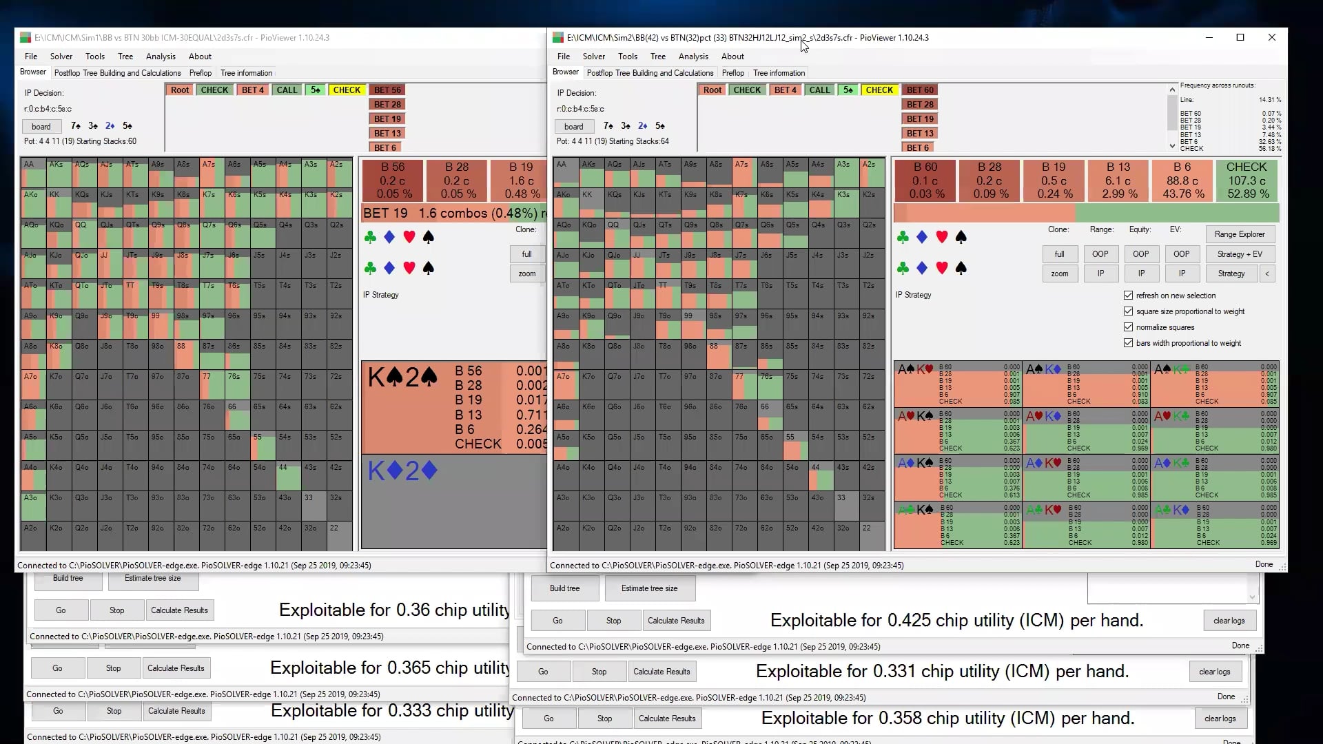1323x744 pixels.
Task: Expand the less-than arrow next to Strategy
Action: coord(1268,273)
